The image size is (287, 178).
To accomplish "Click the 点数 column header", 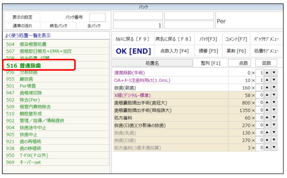I will tap(239, 63).
